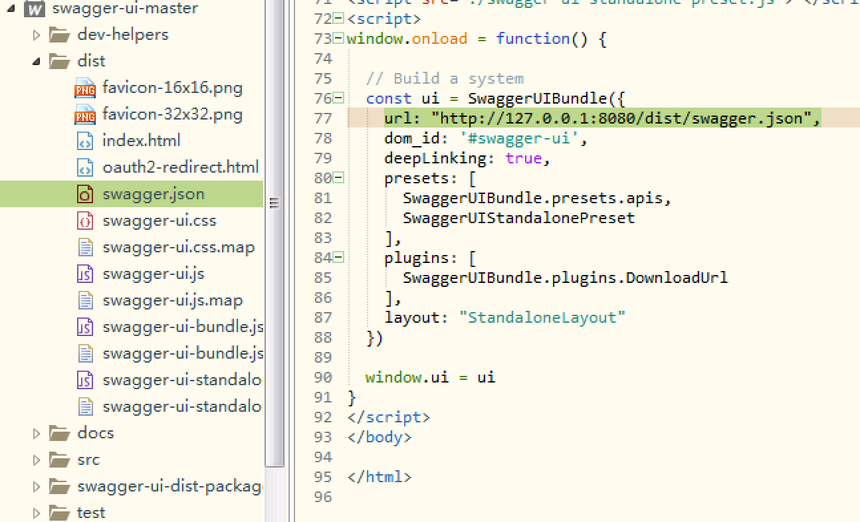Click the PNG icon of favicon-32x32.png
Image resolution: width=860 pixels, height=522 pixels.
[x=85, y=114]
